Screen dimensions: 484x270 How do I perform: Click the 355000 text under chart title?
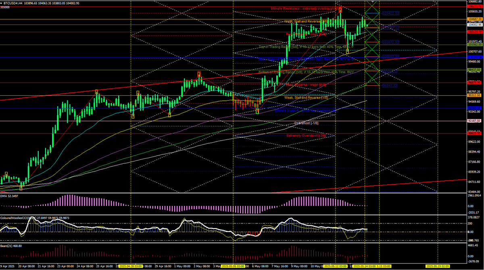(x=5, y=7)
